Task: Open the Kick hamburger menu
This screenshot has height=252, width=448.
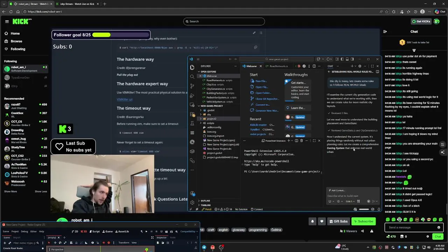Action: click(7, 21)
